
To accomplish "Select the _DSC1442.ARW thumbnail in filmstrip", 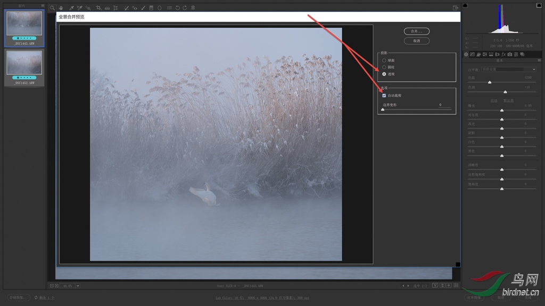I will (24, 63).
